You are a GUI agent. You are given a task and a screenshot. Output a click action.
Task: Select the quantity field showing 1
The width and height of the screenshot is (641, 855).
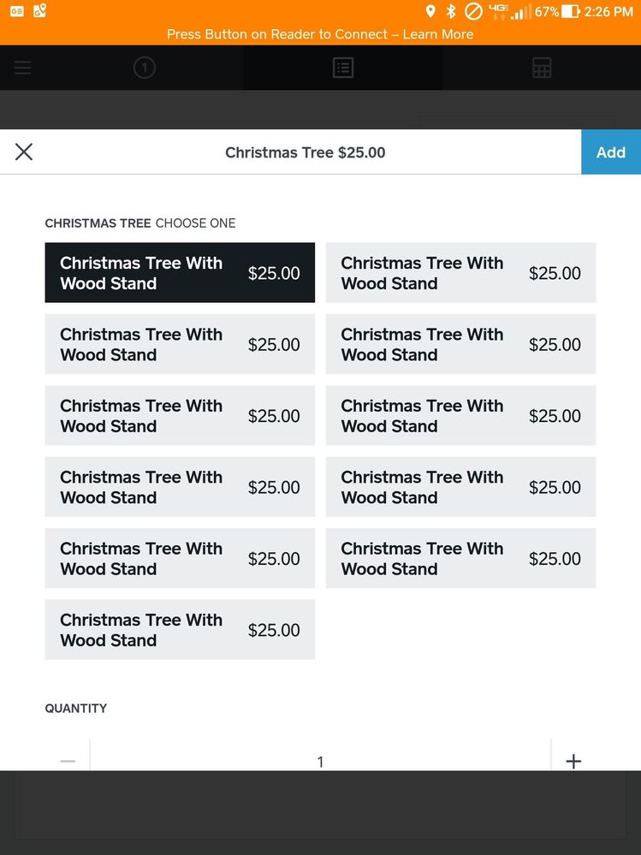click(x=320, y=761)
